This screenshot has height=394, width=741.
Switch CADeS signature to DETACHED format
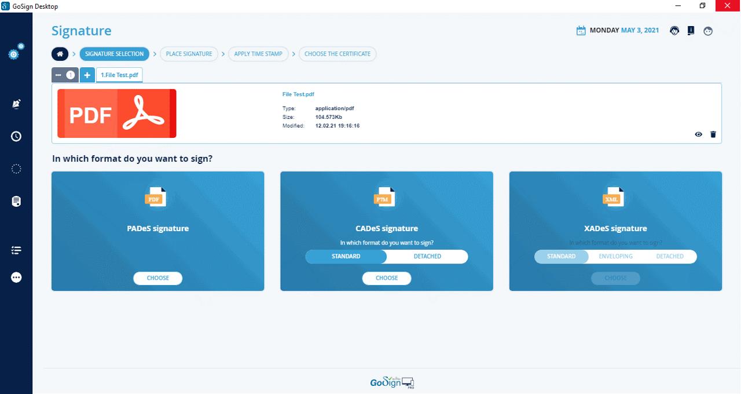[x=427, y=256]
